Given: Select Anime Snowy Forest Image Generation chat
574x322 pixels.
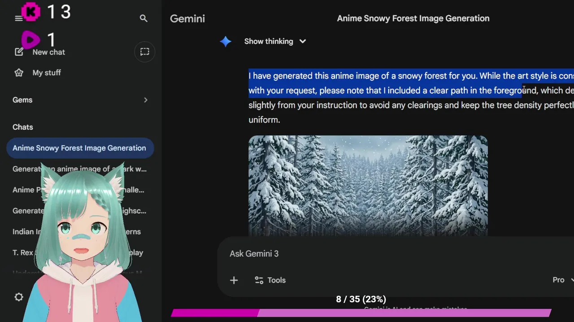Looking at the screenshot, I should (x=79, y=148).
